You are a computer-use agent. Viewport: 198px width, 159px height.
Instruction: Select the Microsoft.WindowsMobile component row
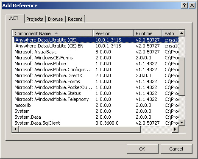96,64
